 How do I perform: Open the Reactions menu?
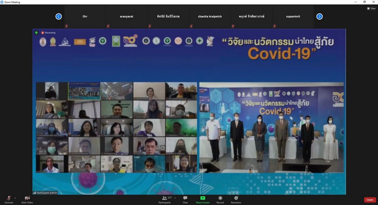click(236, 199)
